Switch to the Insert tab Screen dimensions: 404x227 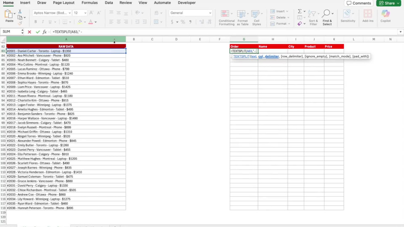click(25, 3)
